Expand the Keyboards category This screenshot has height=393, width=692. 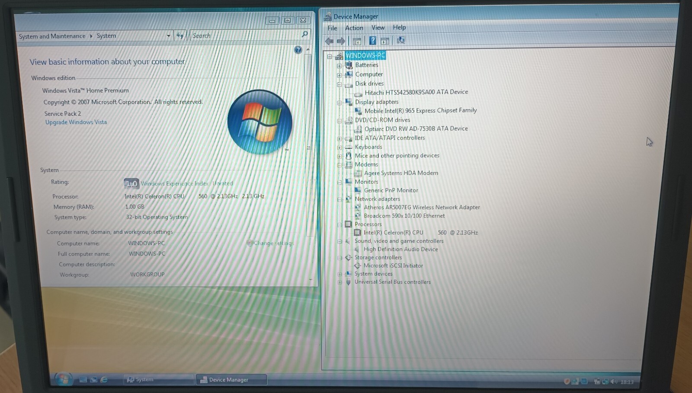pyautogui.click(x=340, y=147)
